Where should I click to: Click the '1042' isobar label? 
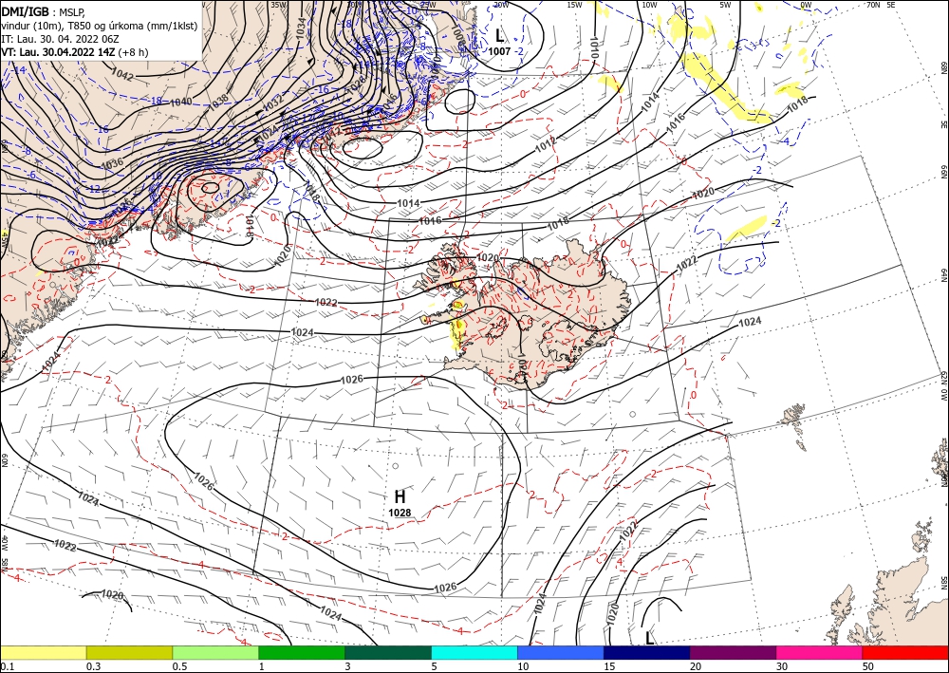click(122, 76)
